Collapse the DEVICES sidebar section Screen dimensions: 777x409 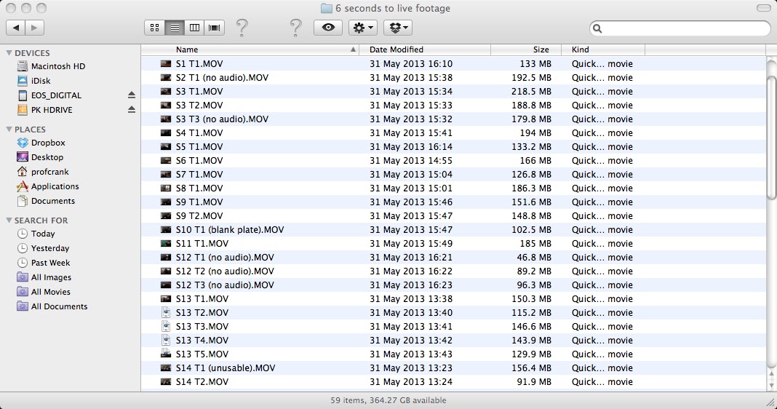(x=9, y=52)
